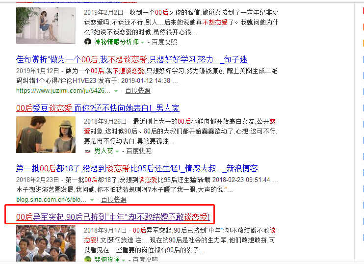Click 百度快照 link after blog.sina URL
364x264 pixels.
(x=114, y=199)
